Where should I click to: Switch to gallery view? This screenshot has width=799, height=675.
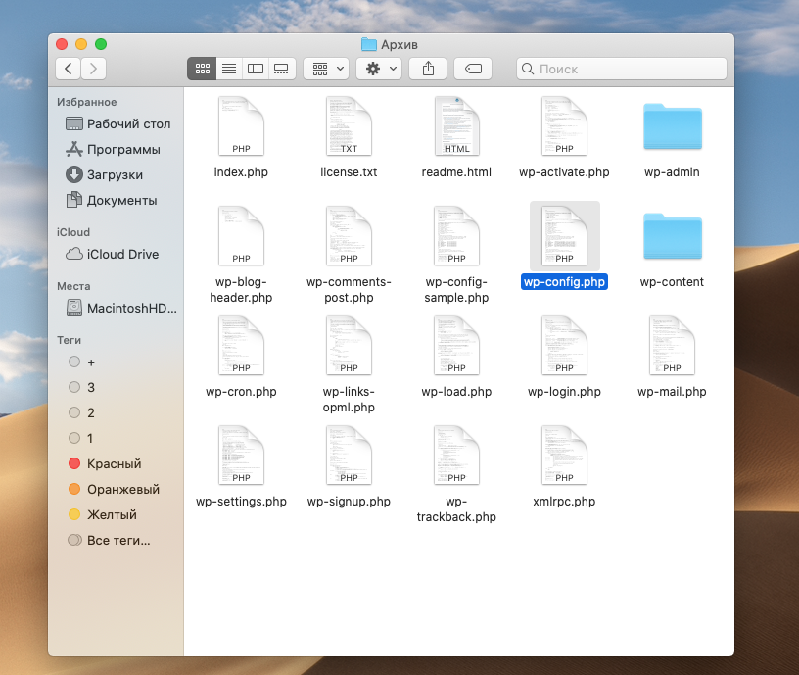point(281,69)
